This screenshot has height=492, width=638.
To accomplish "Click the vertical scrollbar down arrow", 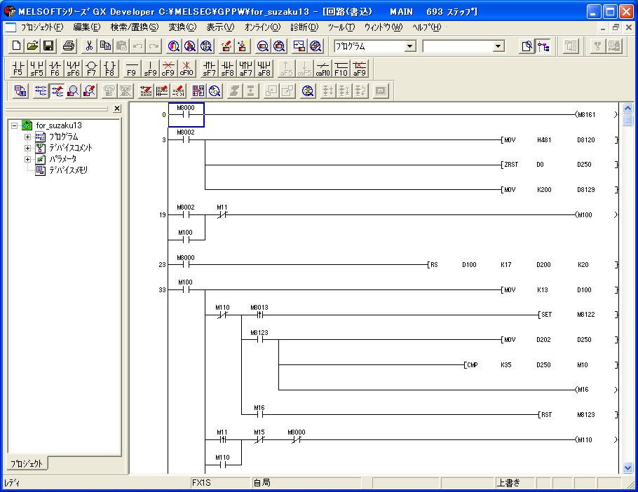I will point(627,467).
